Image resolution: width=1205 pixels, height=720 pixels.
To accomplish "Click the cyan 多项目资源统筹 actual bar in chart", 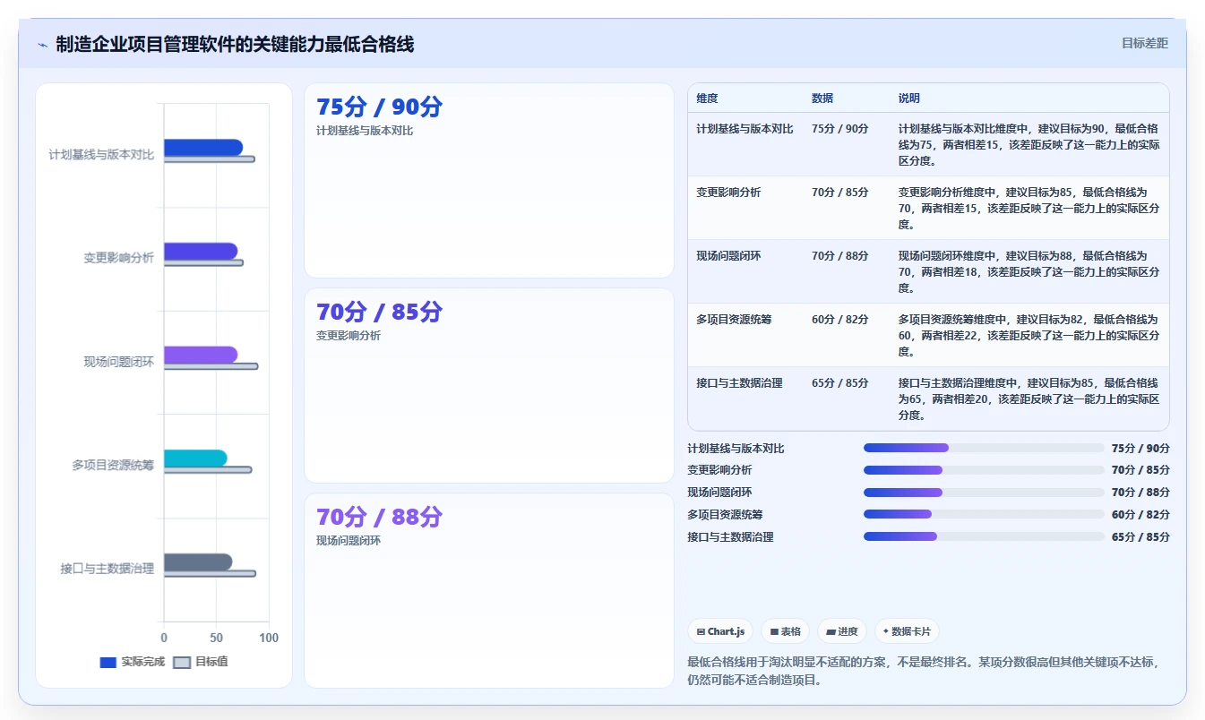I will coord(195,459).
